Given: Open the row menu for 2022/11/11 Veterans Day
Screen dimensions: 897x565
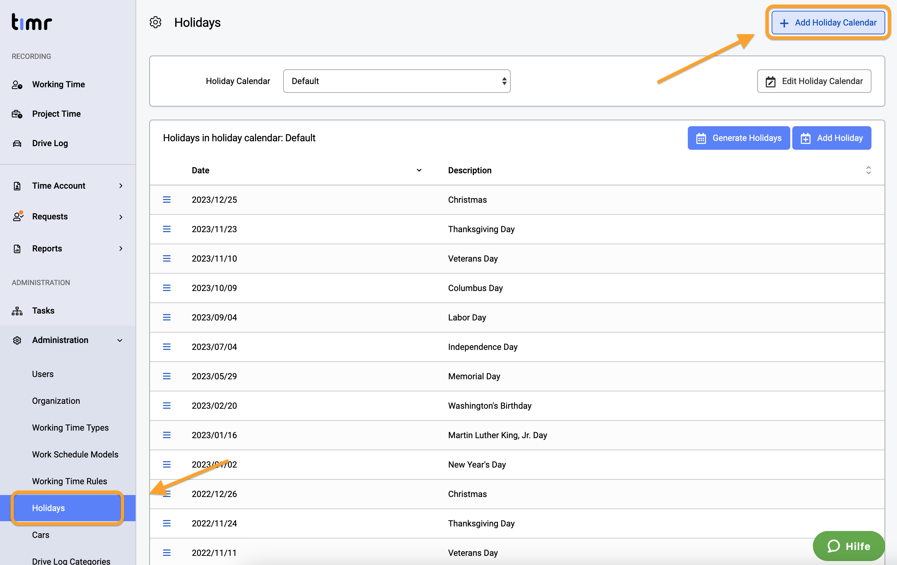Looking at the screenshot, I should [x=167, y=553].
